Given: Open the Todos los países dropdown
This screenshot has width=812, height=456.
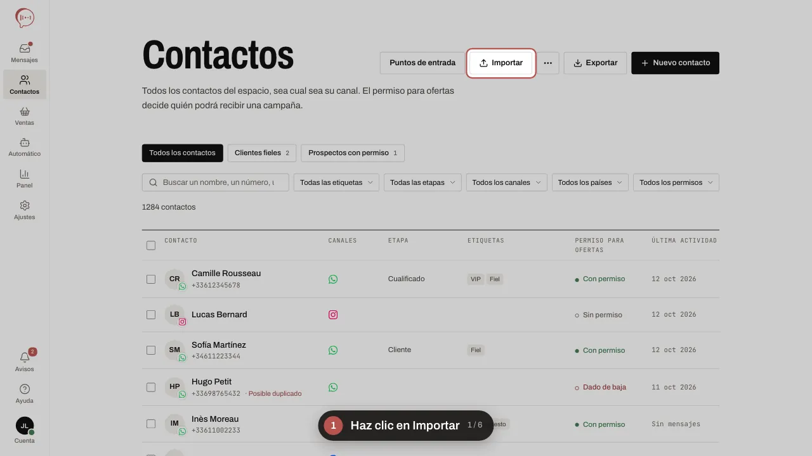Looking at the screenshot, I should (590, 182).
